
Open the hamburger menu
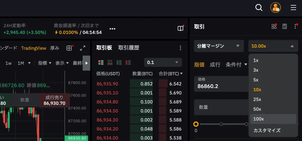[293, 8]
